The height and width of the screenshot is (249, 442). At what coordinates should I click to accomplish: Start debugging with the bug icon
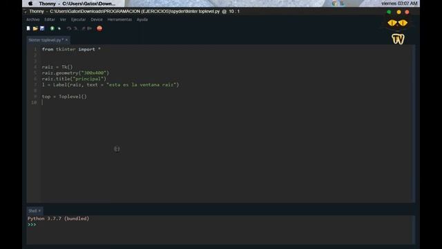pos(59,28)
